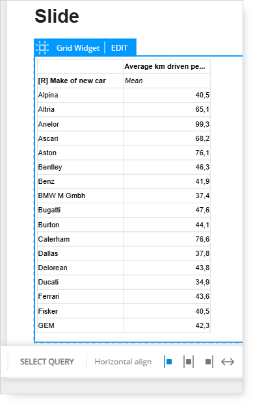Click the Grid Widget label tab
The height and width of the screenshot is (404, 253).
tap(78, 48)
